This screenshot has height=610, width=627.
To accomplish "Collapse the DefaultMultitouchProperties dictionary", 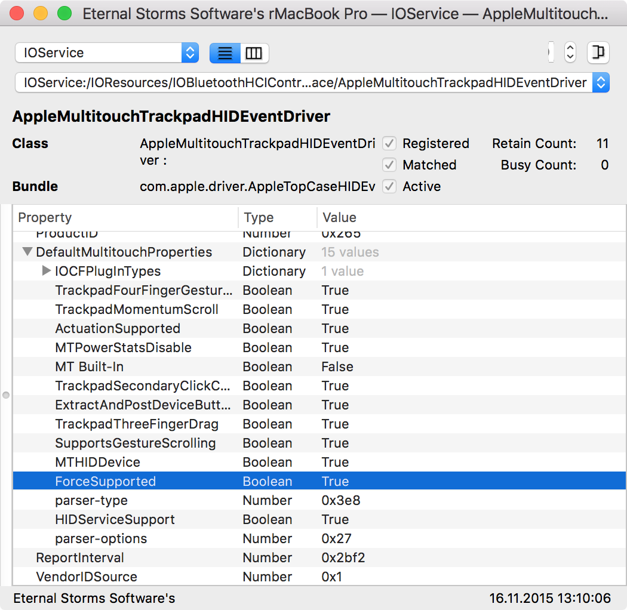I will click(x=27, y=252).
